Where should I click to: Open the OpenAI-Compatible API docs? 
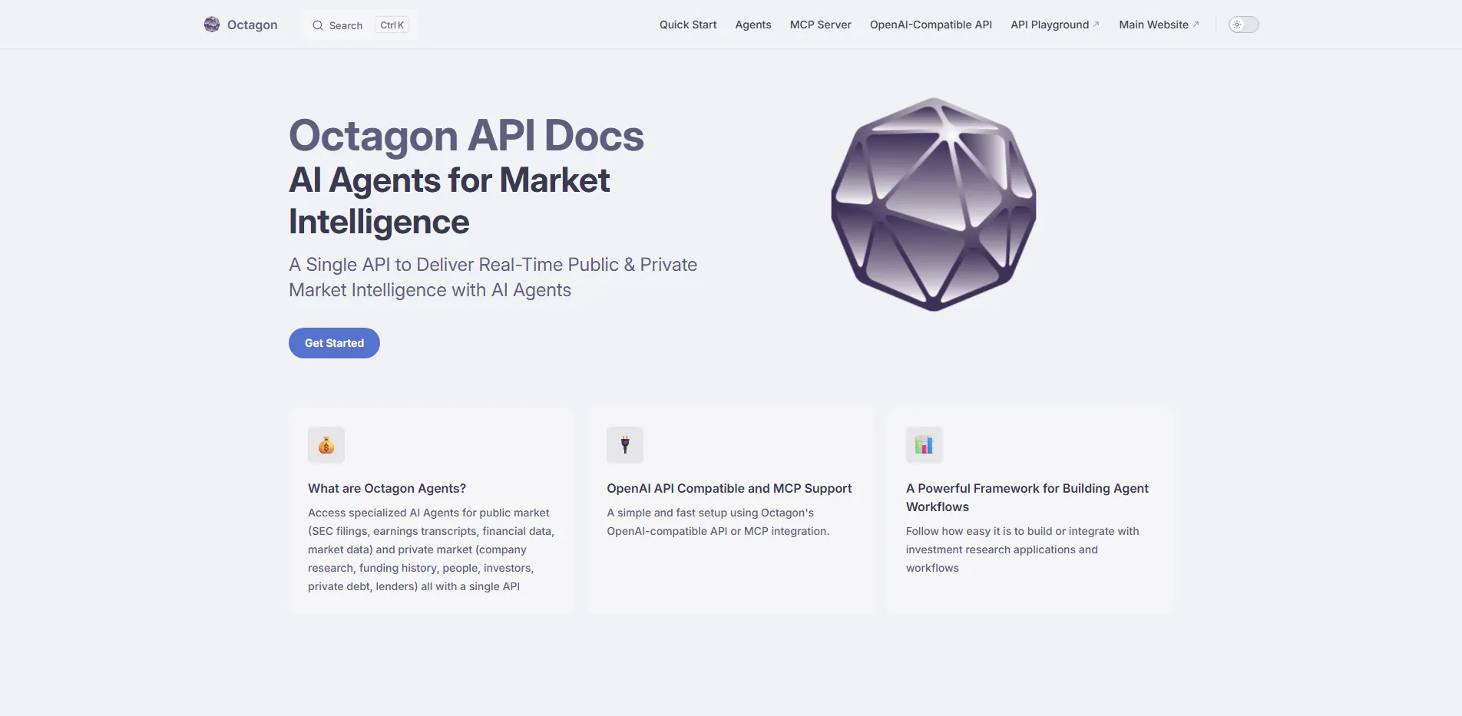tap(930, 24)
